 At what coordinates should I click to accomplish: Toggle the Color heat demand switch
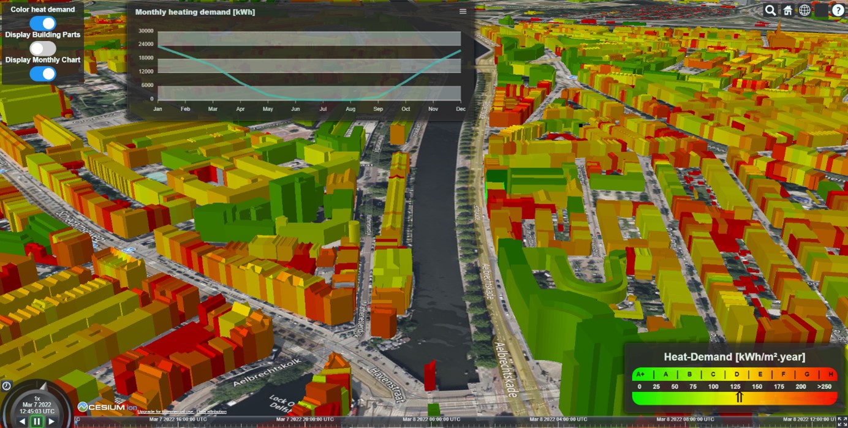(43, 23)
